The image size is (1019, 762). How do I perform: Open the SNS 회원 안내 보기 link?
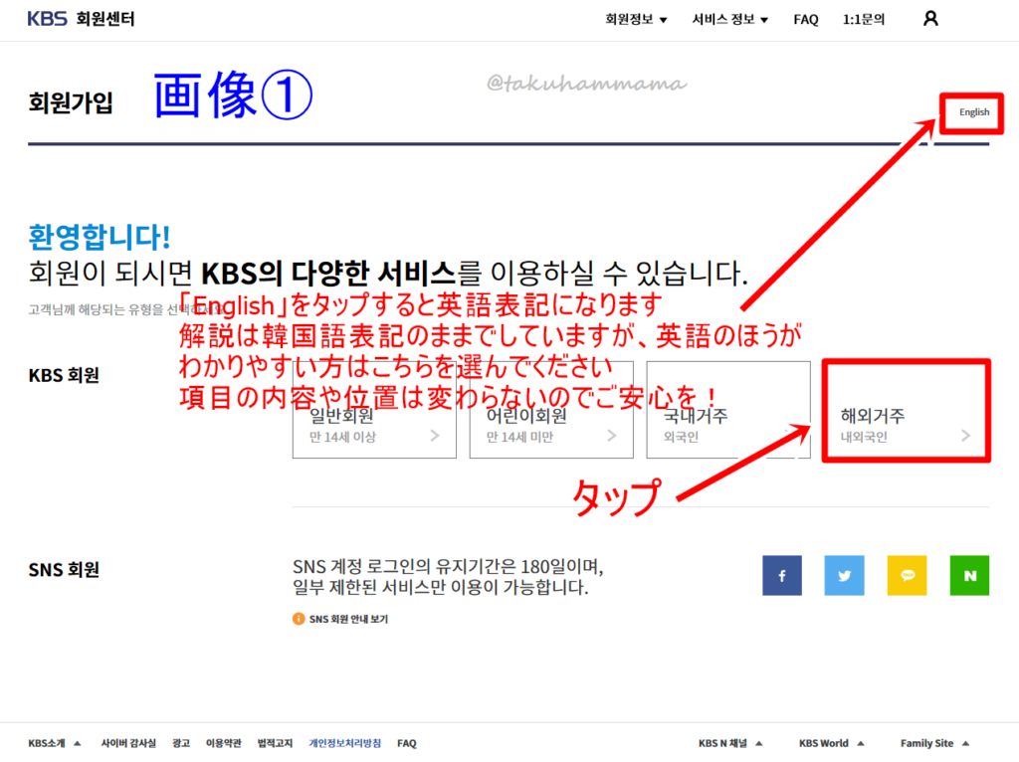348,619
